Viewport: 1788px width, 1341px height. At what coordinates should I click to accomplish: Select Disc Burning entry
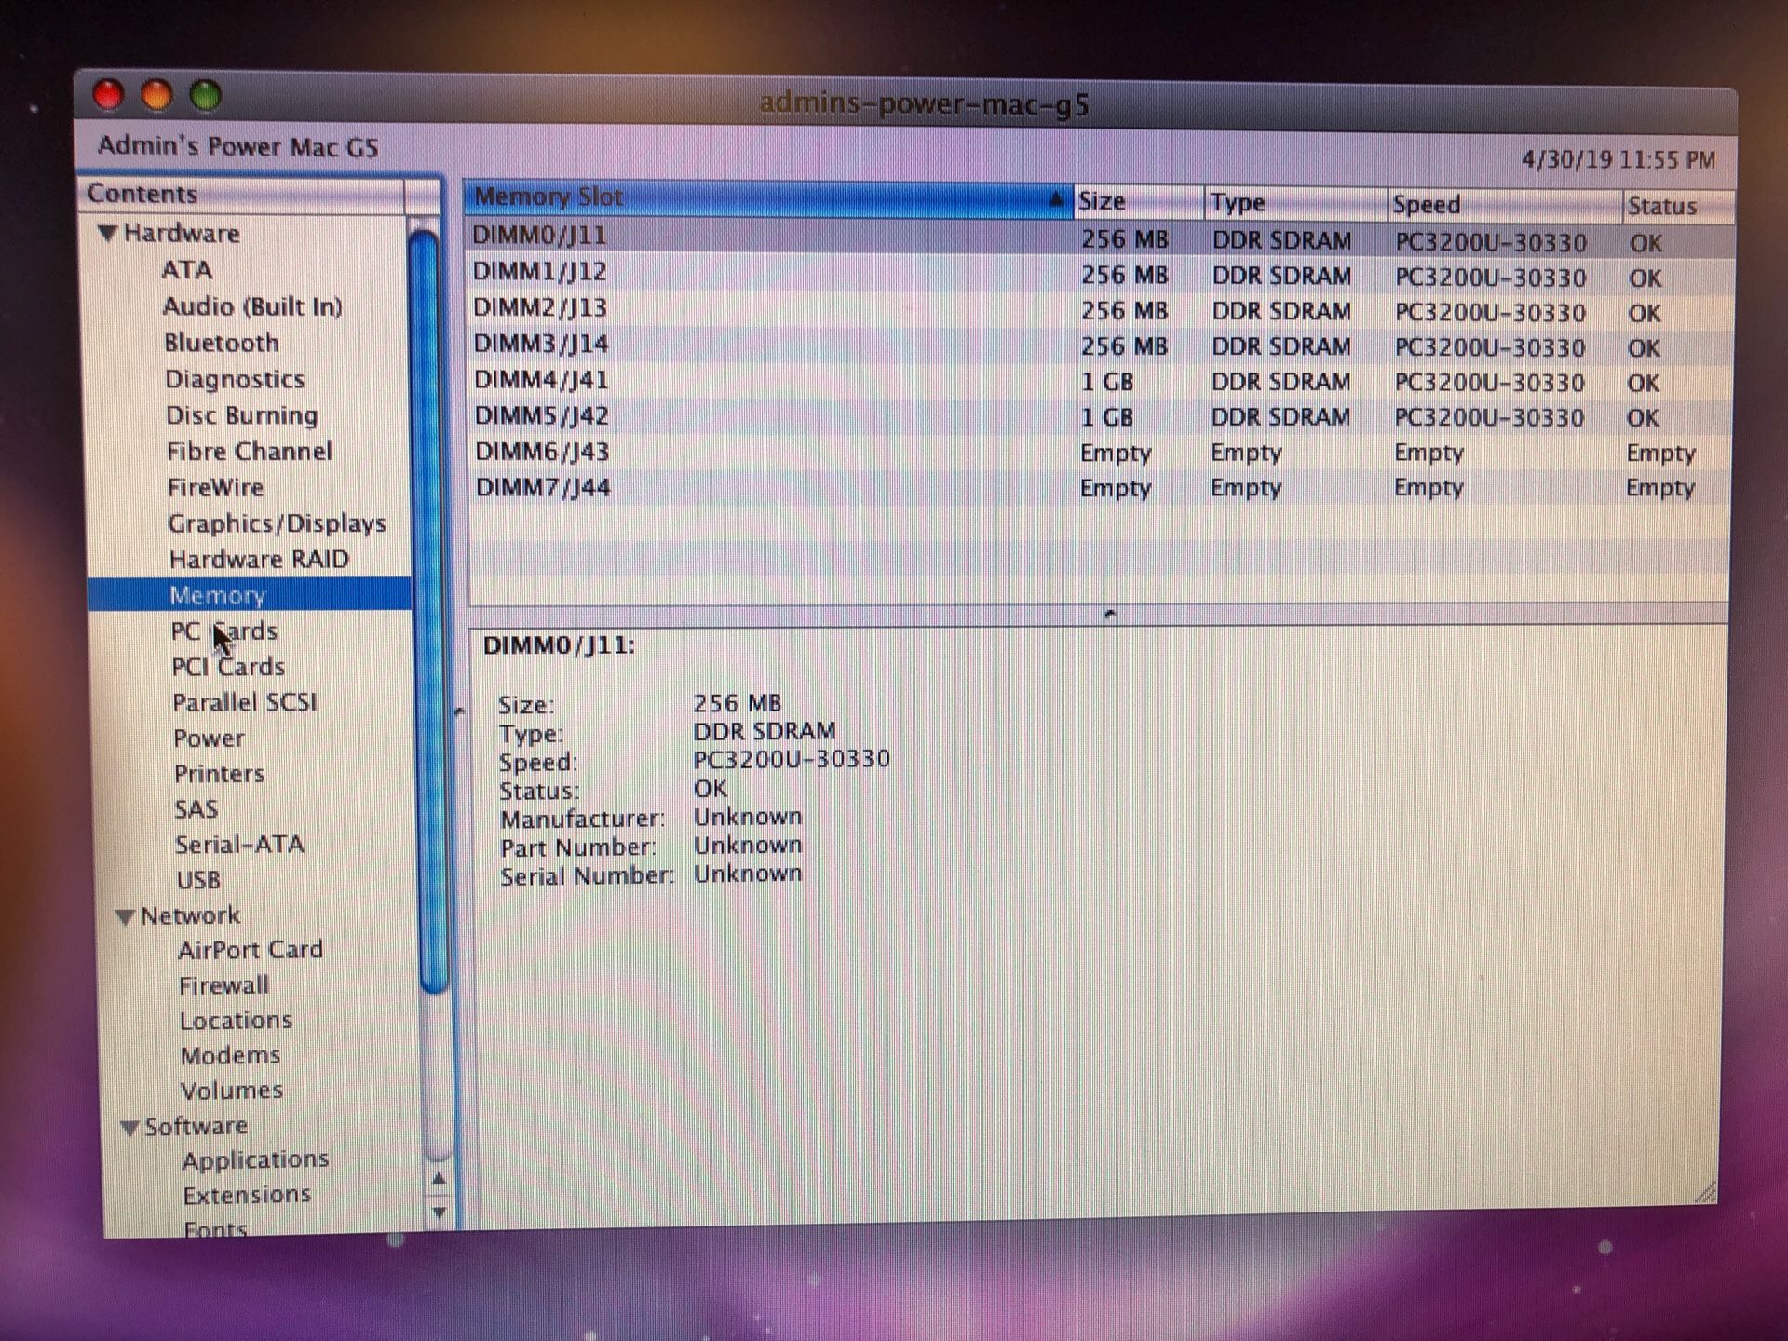coord(242,415)
